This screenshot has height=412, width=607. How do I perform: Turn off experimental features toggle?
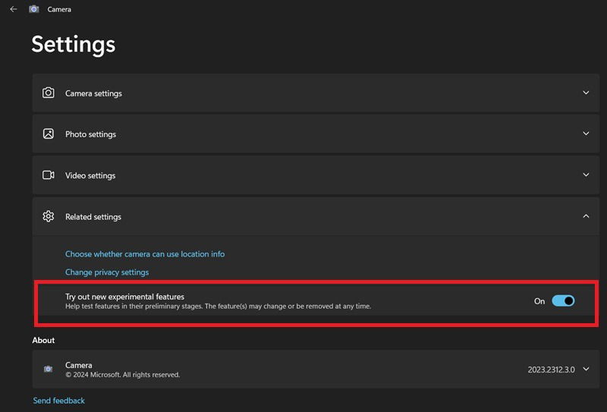[563, 300]
